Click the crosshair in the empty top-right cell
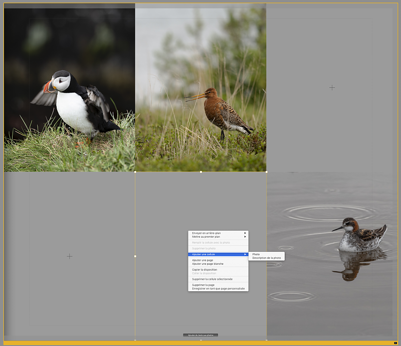 [332, 88]
